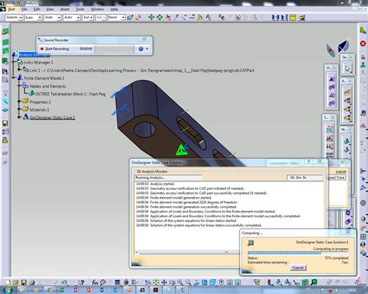Click the New document icon in bottom toolbar
The width and height of the screenshot is (368, 294).
[8, 282]
